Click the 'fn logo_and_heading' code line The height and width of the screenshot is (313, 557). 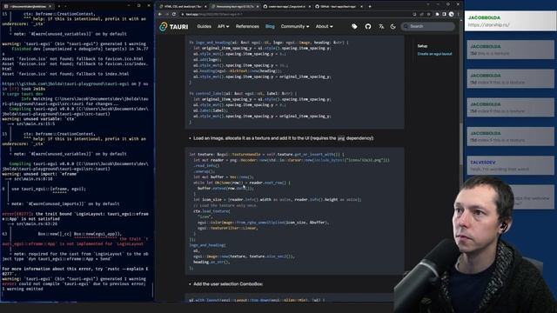pyautogui.click(x=269, y=43)
